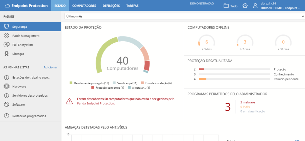Click the red Proteção com erros chart segment
This screenshot has height=141, width=305.
[147, 66]
